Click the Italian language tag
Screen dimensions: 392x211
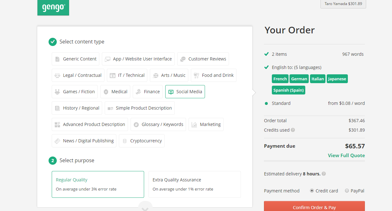tap(318, 79)
